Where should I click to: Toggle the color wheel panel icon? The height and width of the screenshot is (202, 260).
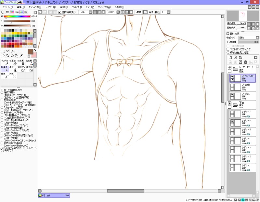click(x=3, y=12)
